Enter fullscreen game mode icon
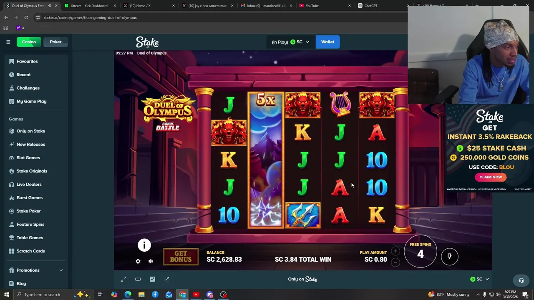The image size is (534, 300). pyautogui.click(x=123, y=279)
